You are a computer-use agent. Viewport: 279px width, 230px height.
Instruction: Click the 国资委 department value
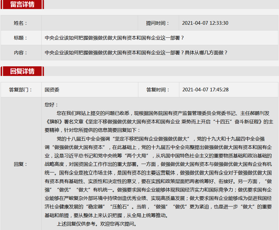click(x=52, y=90)
